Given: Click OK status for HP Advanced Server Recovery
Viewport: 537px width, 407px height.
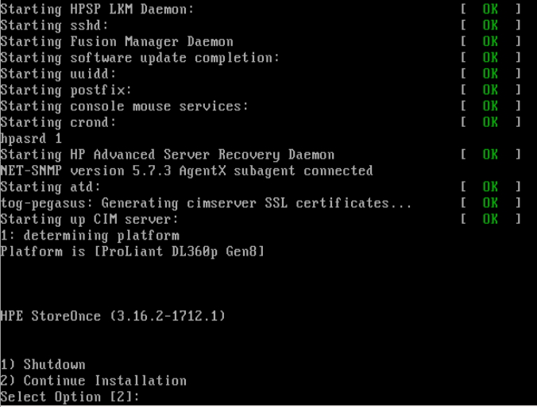Looking at the screenshot, I should [x=490, y=155].
